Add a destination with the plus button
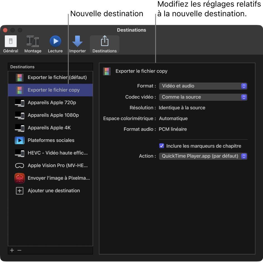 point(12,250)
